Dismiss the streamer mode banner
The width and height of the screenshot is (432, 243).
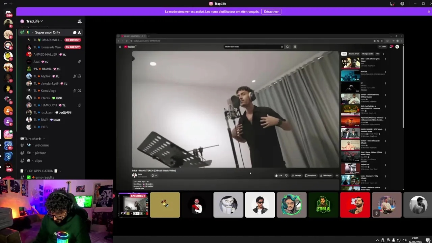[x=429, y=11]
